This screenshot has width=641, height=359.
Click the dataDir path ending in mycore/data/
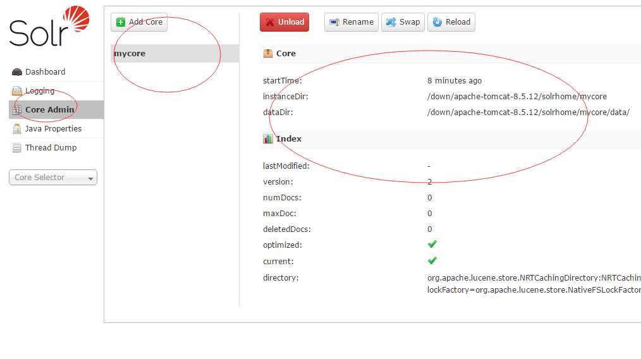click(528, 113)
